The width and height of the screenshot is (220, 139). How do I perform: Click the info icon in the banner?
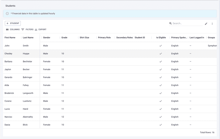(7, 13)
